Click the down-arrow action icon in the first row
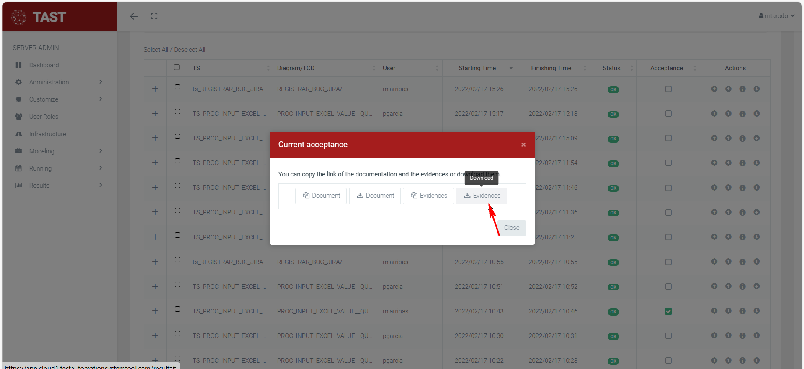The image size is (804, 369). (x=756, y=89)
